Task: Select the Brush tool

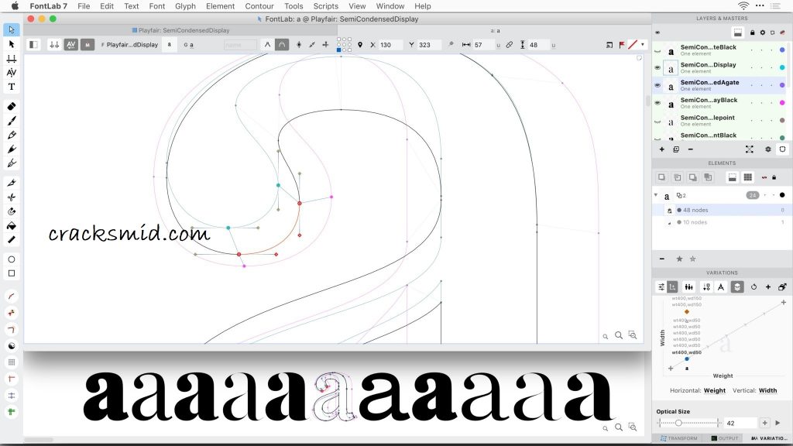Action: (x=12, y=121)
